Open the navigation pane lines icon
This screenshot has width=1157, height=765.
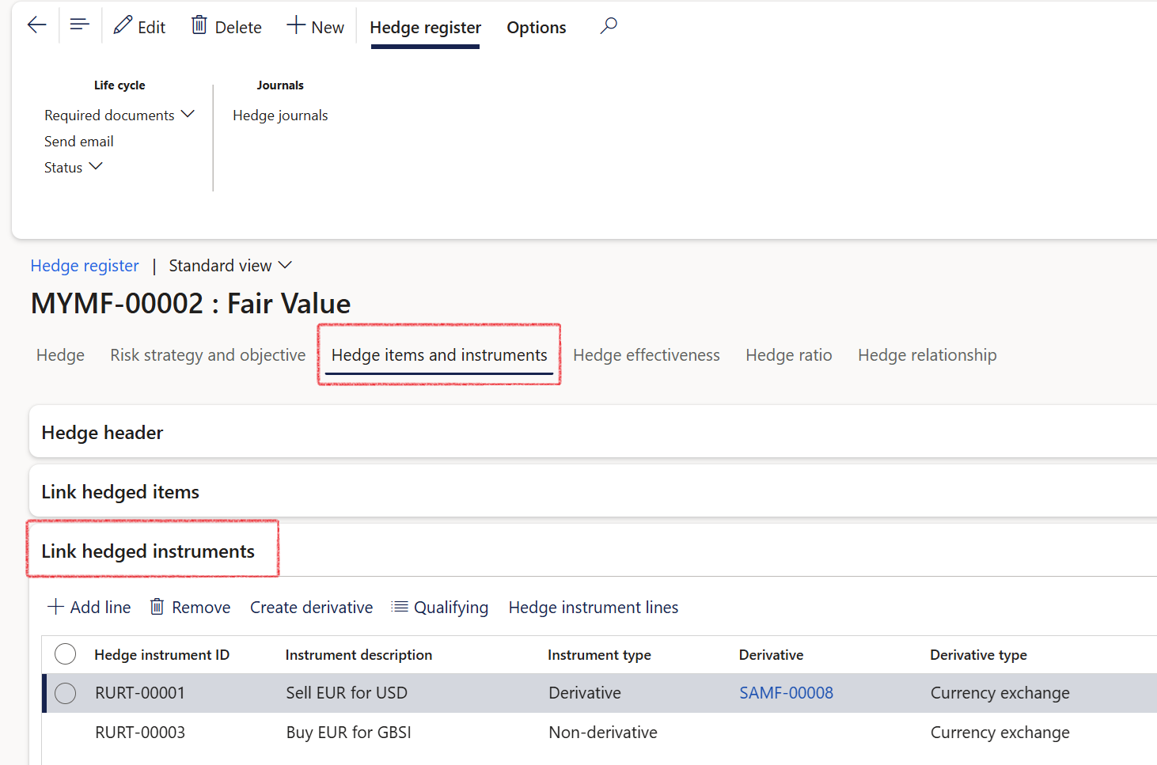[79, 25]
